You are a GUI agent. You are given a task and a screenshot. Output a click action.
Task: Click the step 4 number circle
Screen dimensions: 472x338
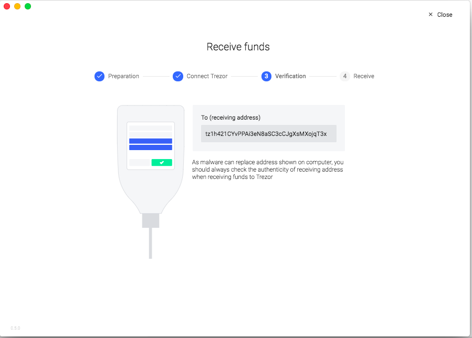(x=344, y=76)
